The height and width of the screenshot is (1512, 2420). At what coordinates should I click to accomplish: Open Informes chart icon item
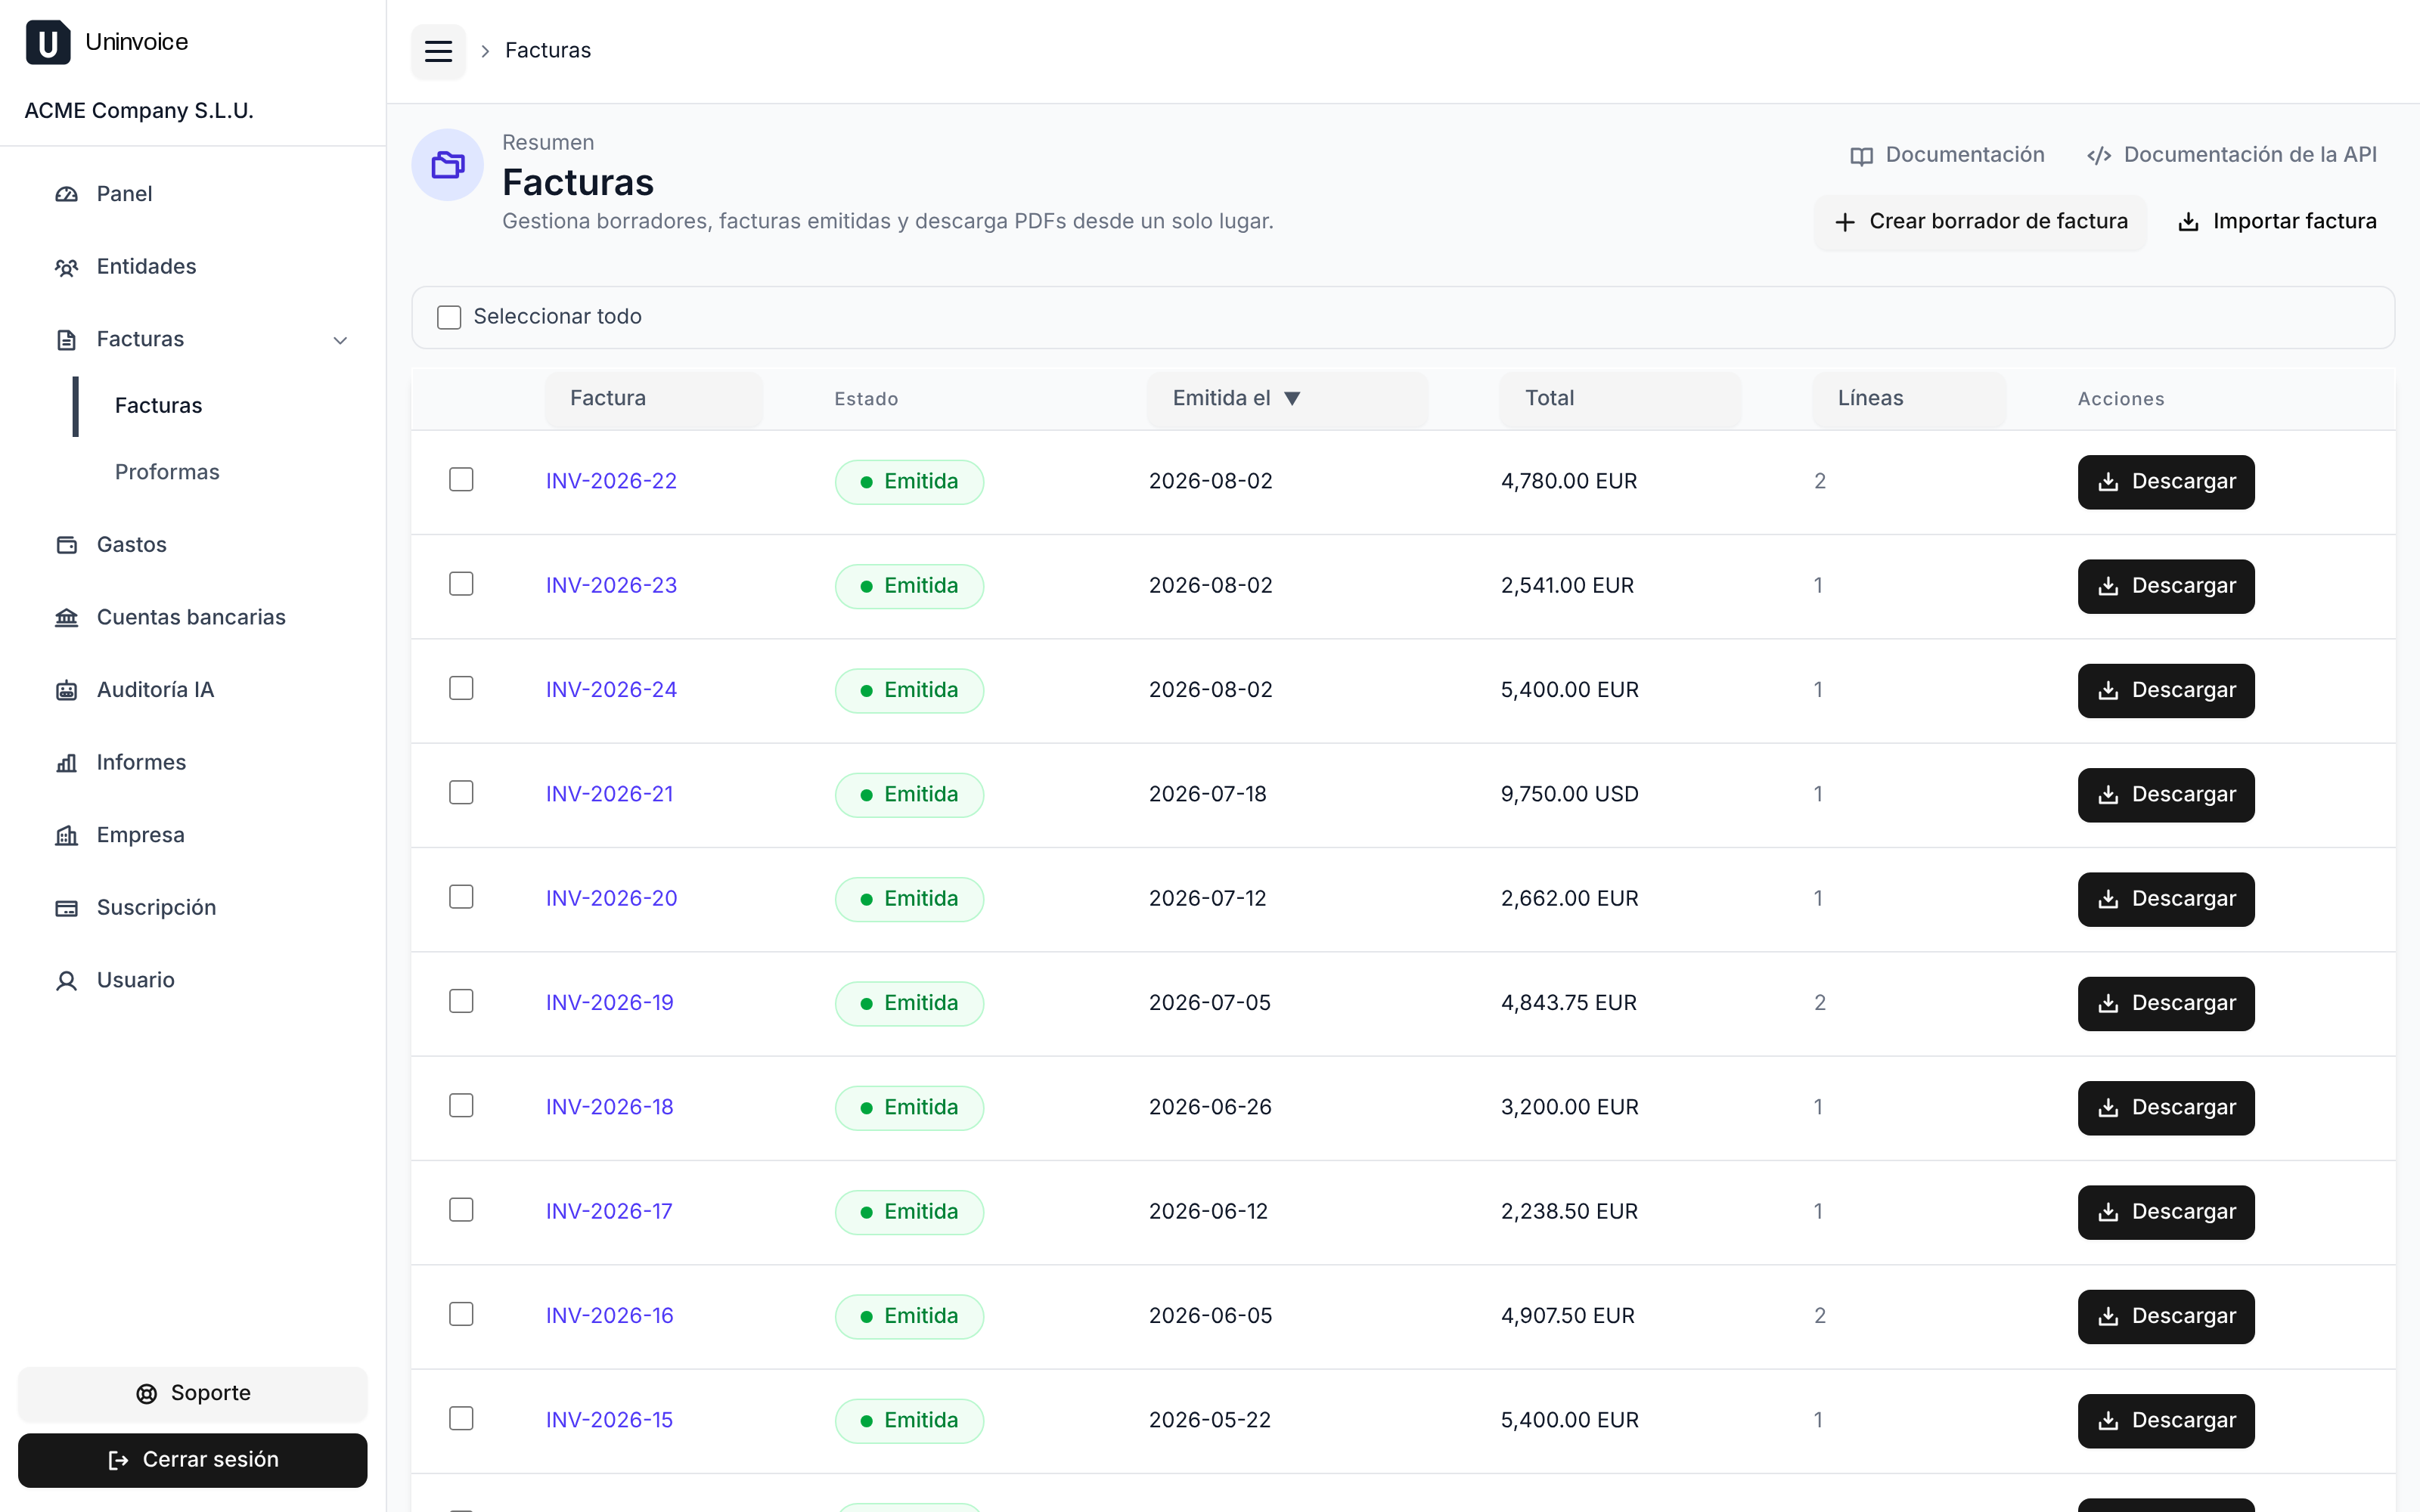tap(67, 763)
